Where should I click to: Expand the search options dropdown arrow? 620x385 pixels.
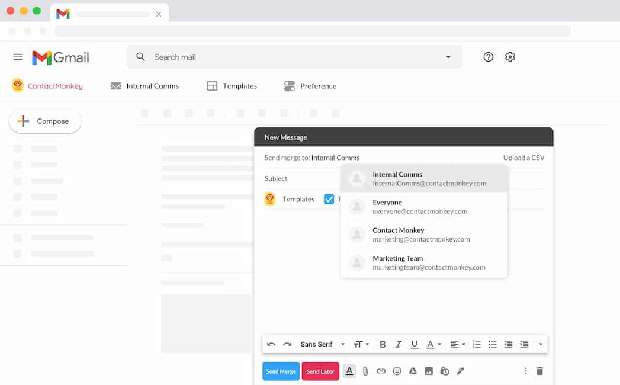[448, 57]
